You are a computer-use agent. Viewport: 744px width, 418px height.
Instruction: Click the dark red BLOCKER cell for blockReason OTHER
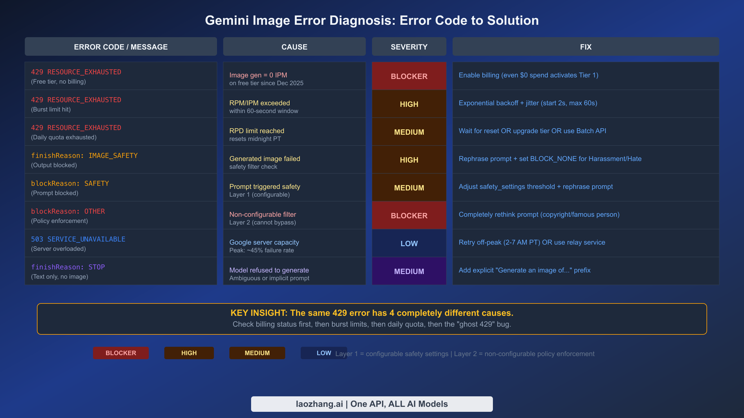[409, 215]
